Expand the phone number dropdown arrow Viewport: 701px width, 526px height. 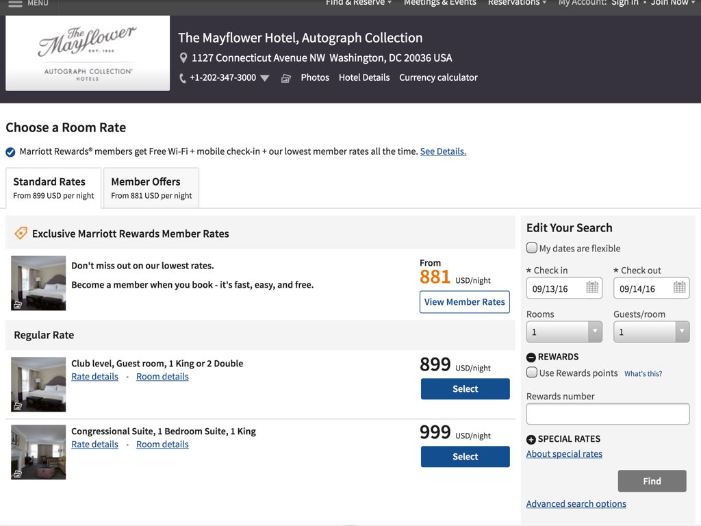[265, 78]
